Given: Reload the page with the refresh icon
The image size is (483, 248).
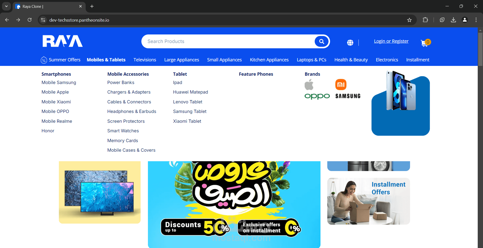Looking at the screenshot, I should (x=29, y=20).
